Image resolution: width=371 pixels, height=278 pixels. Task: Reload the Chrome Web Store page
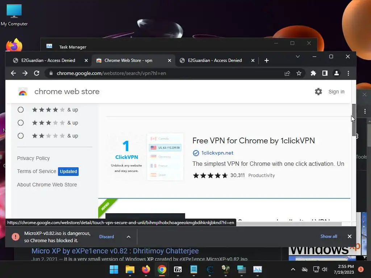[x=37, y=73]
